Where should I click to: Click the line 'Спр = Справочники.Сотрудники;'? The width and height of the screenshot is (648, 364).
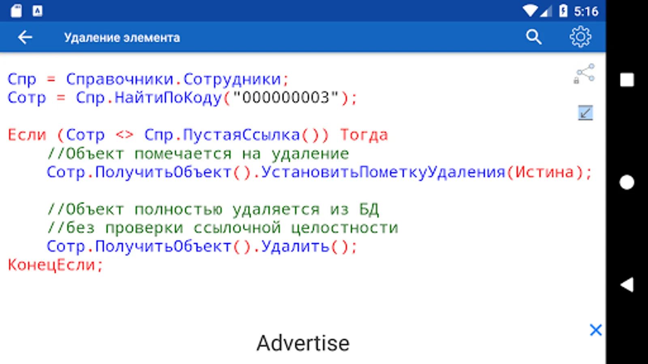click(x=148, y=79)
